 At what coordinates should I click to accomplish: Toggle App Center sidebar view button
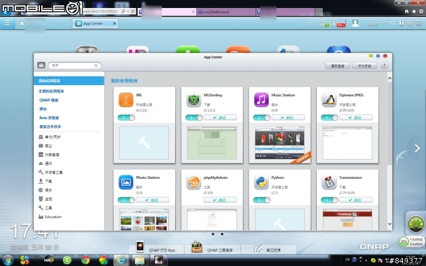(x=41, y=65)
